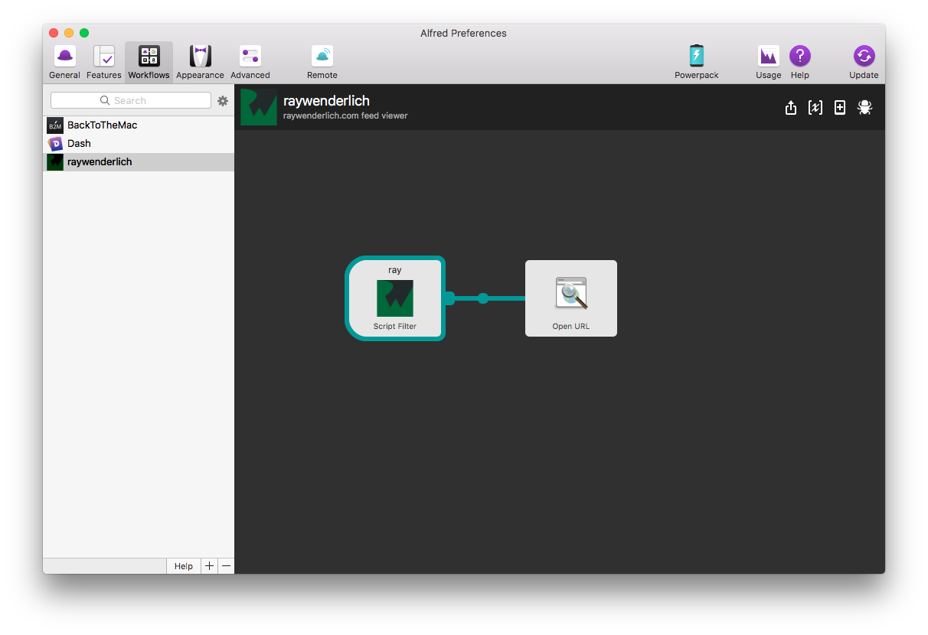Open the workflow list gear menu
928x635 pixels.
tap(223, 101)
